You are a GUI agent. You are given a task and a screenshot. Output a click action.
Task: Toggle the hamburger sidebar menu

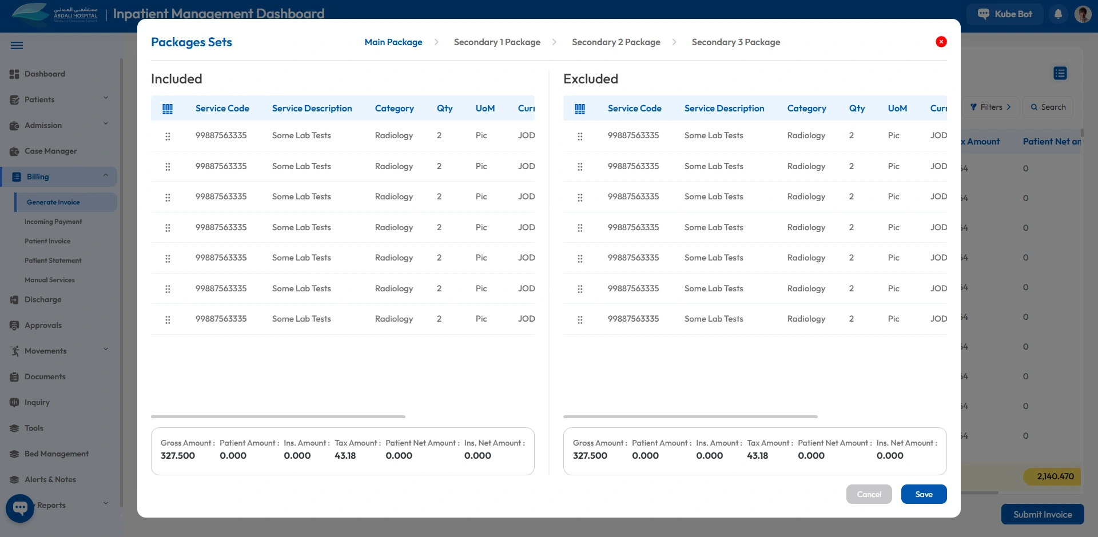[17, 46]
